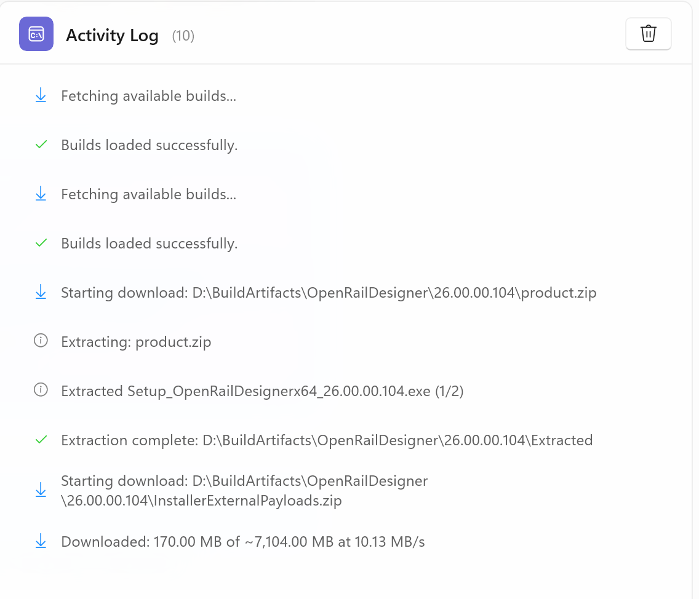699x599 pixels.
Task: Click the '(10)' entry counter in the header
Action: [x=183, y=36]
